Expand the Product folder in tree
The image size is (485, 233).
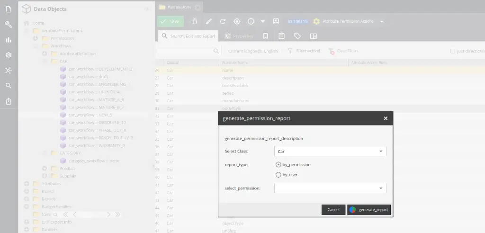45,168
